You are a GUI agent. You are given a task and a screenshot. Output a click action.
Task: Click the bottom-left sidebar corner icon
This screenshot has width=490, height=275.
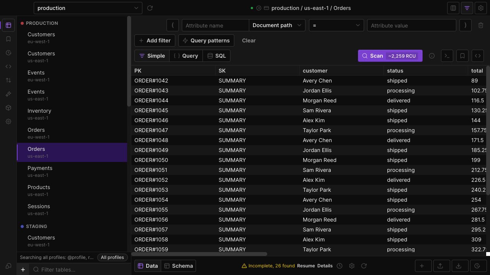click(x=8, y=266)
